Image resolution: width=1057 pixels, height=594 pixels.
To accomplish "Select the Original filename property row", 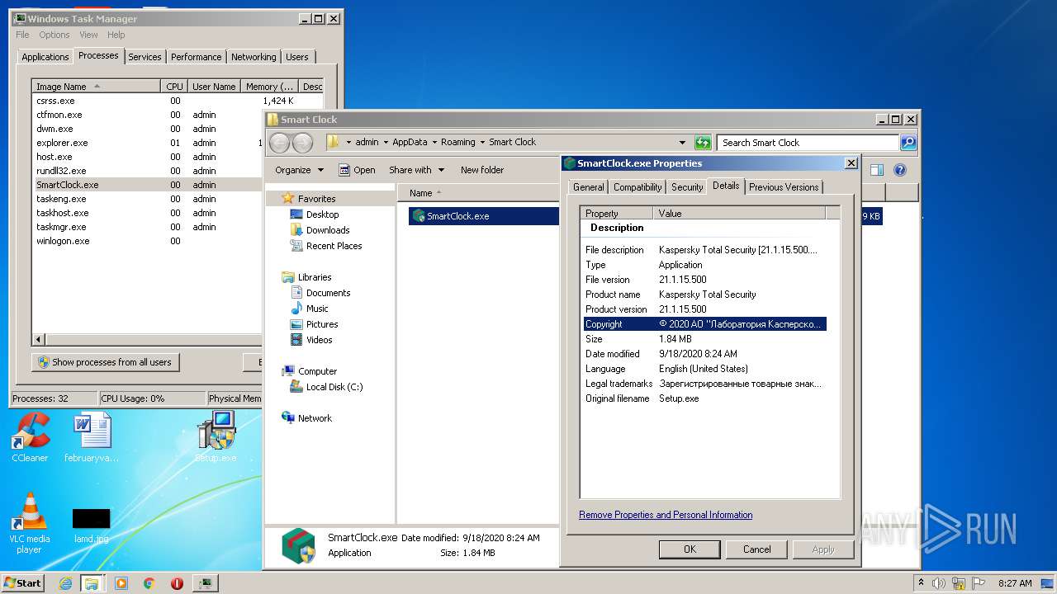I will click(x=705, y=398).
